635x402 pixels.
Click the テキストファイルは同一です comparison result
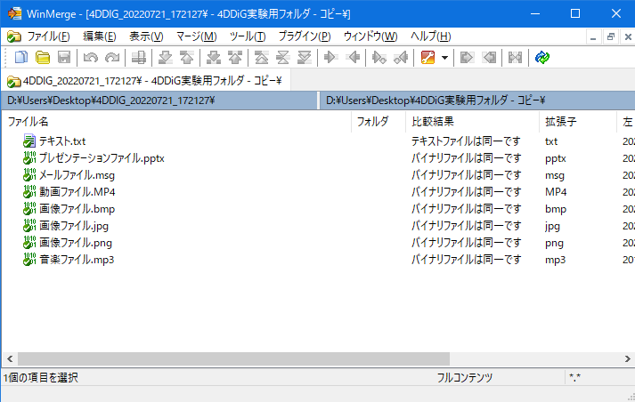coord(466,141)
